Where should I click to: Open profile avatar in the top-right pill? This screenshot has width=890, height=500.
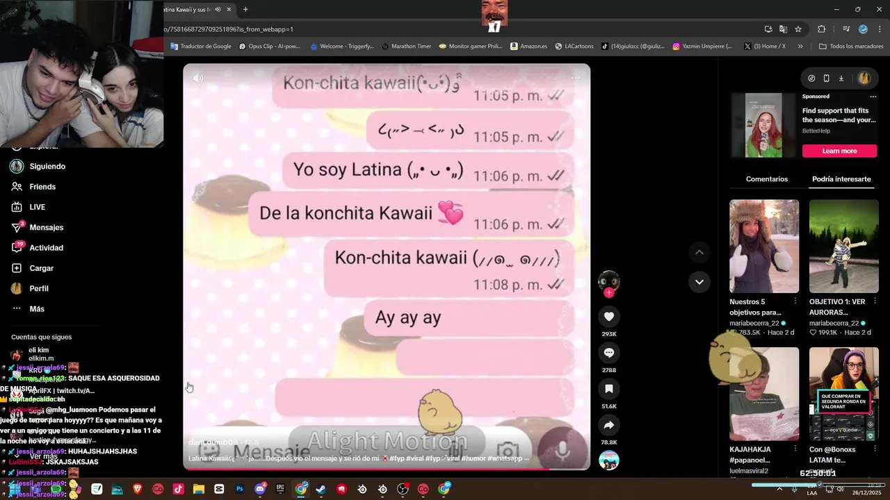point(864,78)
